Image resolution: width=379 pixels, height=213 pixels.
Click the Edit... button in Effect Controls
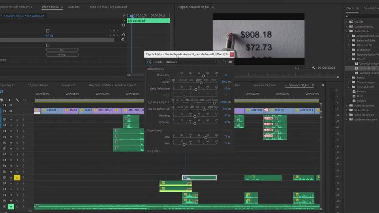62,50
